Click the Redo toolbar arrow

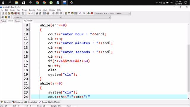click(x=32, y=13)
